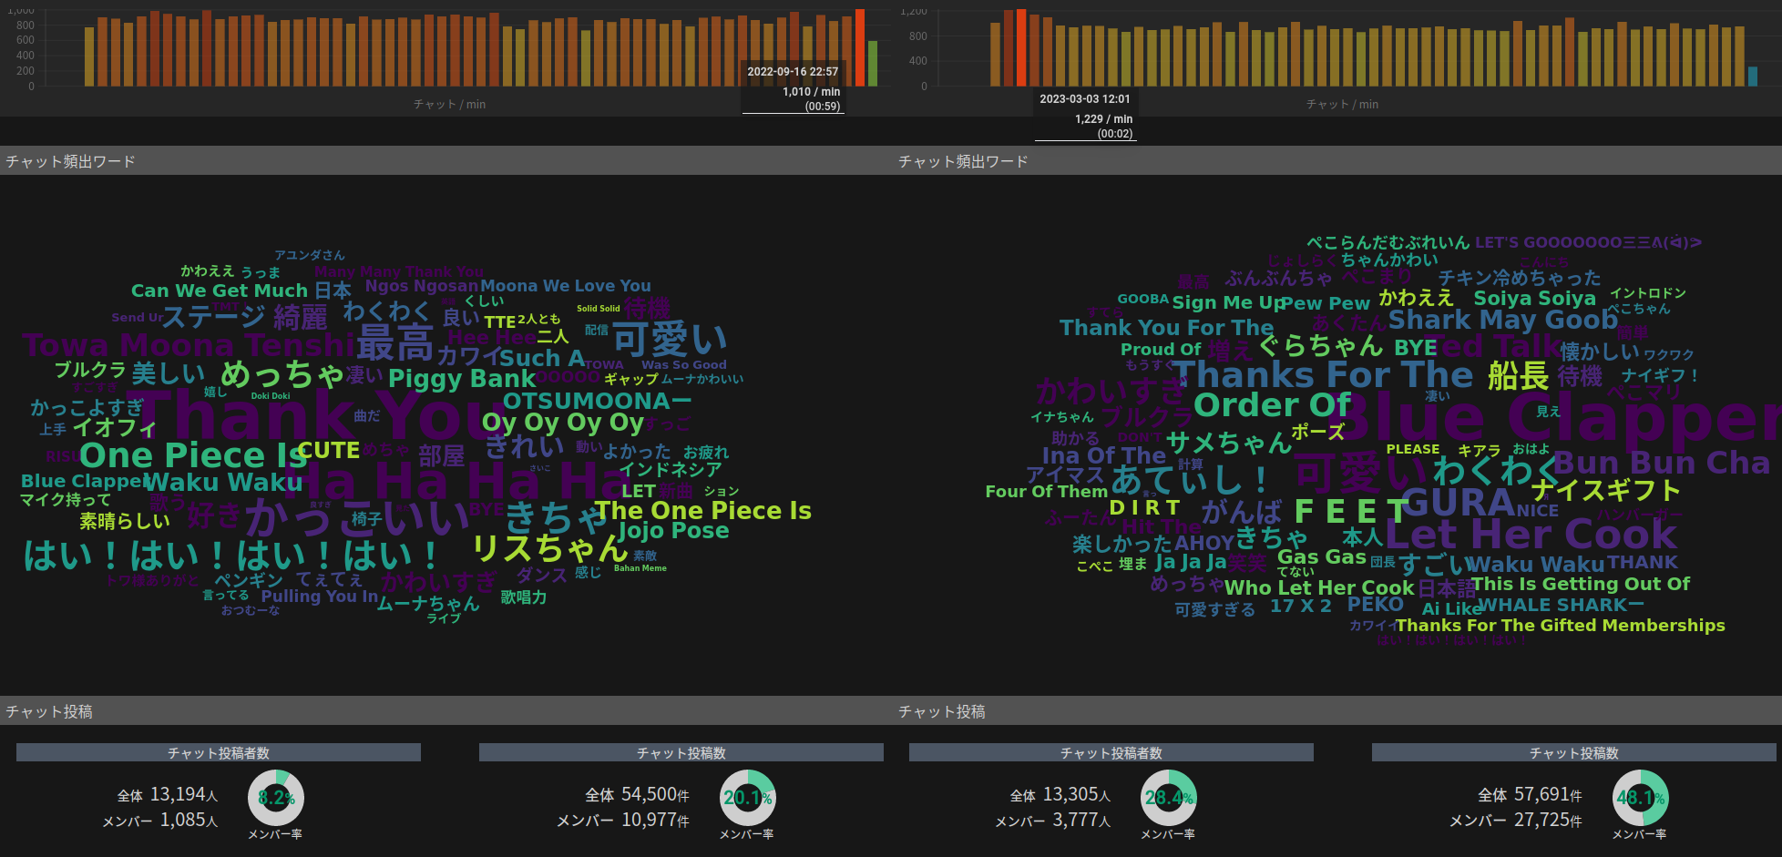This screenshot has width=1782, height=857.
Task: Click "This Is Getting Out Of" phrase
Action: tap(1581, 584)
